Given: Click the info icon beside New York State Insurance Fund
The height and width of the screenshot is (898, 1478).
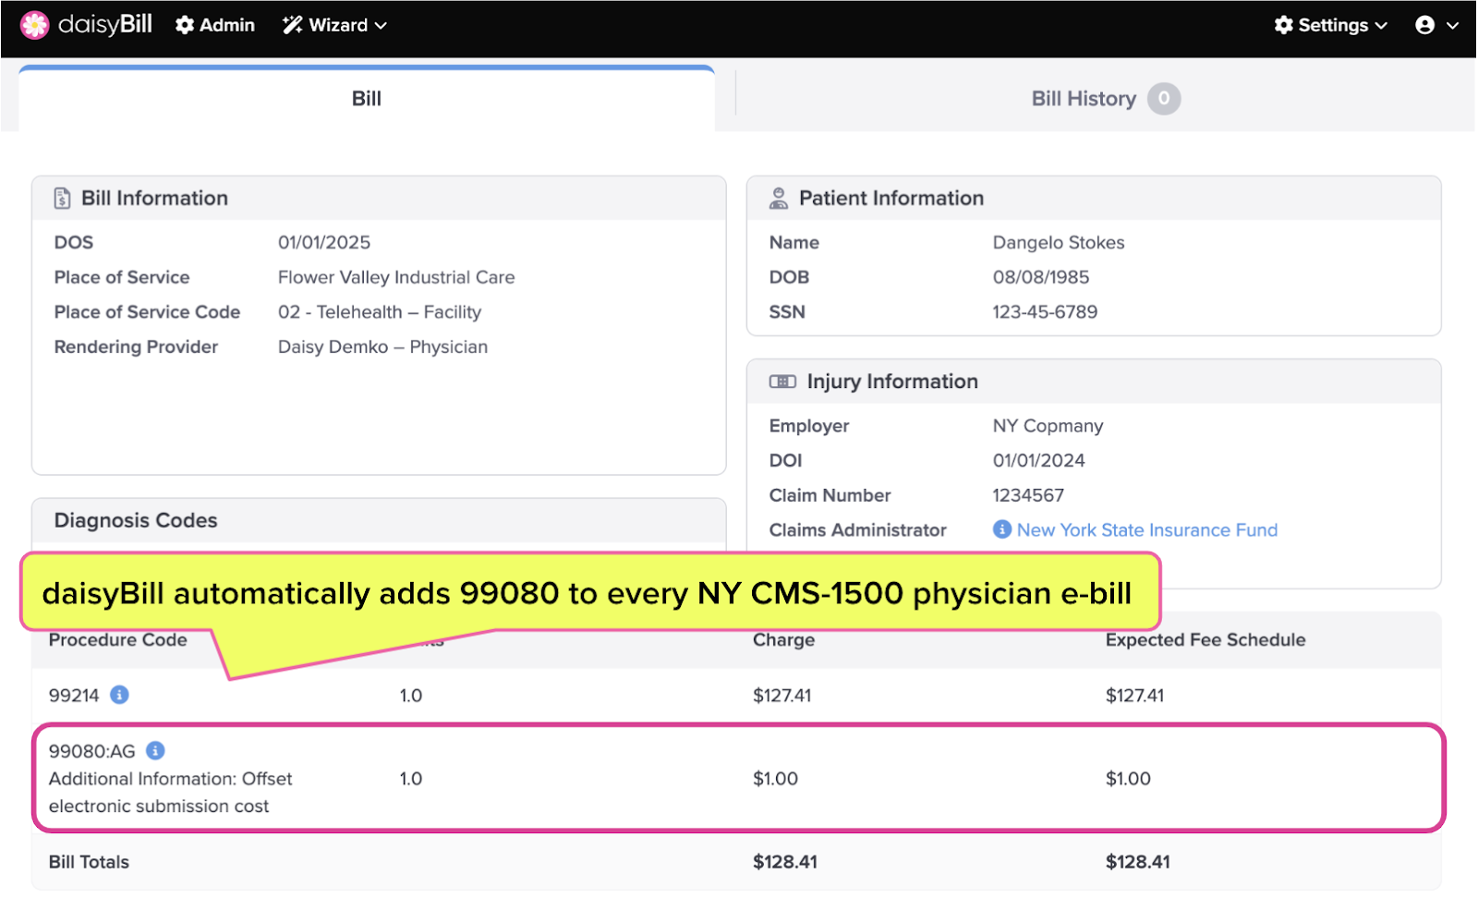Looking at the screenshot, I should click(1001, 529).
